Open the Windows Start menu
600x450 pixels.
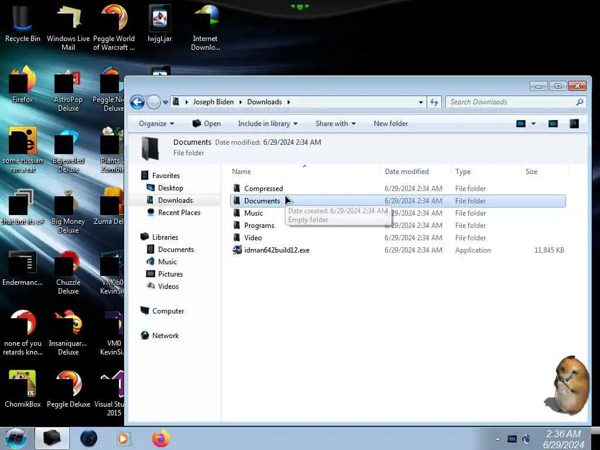coord(15,438)
